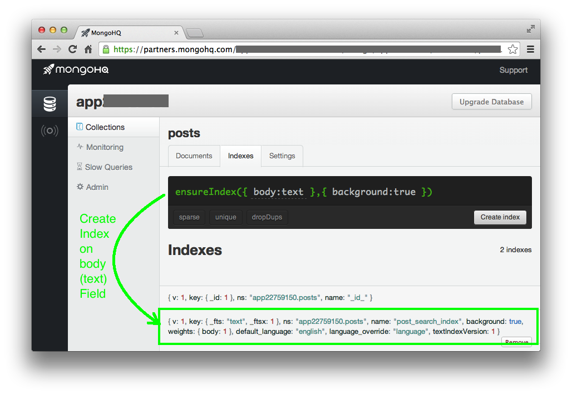Screen dimensions: 572x395
Task: Toggle fullscreen with the expand arrows icon
Action: [x=530, y=29]
